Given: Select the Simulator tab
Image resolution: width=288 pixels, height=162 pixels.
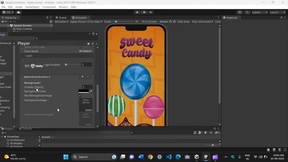Looking at the screenshot, I should click(79, 18).
